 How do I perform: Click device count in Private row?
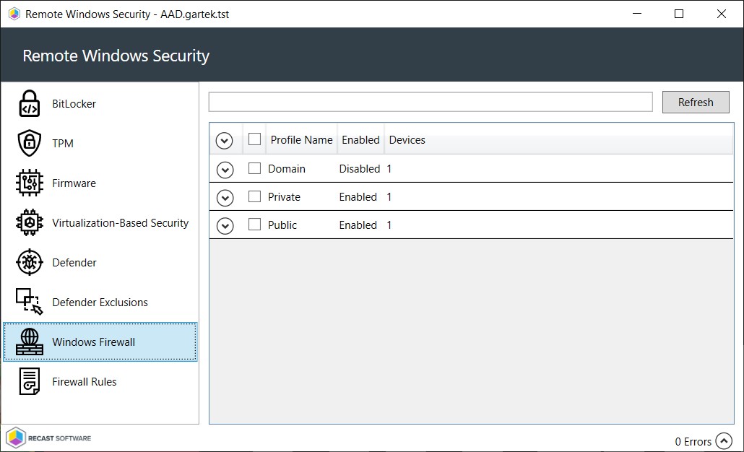(389, 197)
